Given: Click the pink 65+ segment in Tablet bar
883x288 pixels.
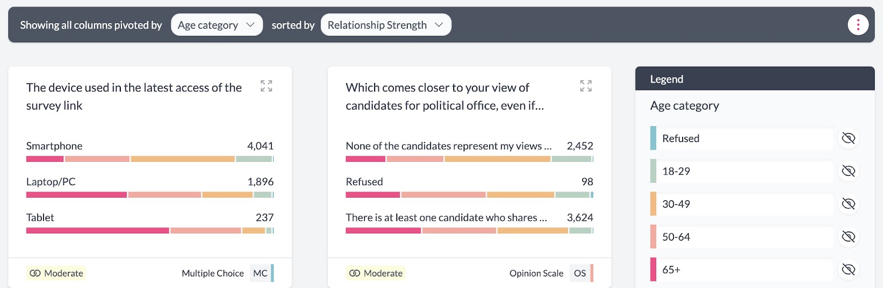Looking at the screenshot, I should click(97, 231).
